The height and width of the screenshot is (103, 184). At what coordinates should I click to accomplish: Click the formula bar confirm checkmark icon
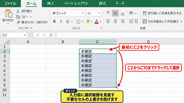tap(44, 35)
